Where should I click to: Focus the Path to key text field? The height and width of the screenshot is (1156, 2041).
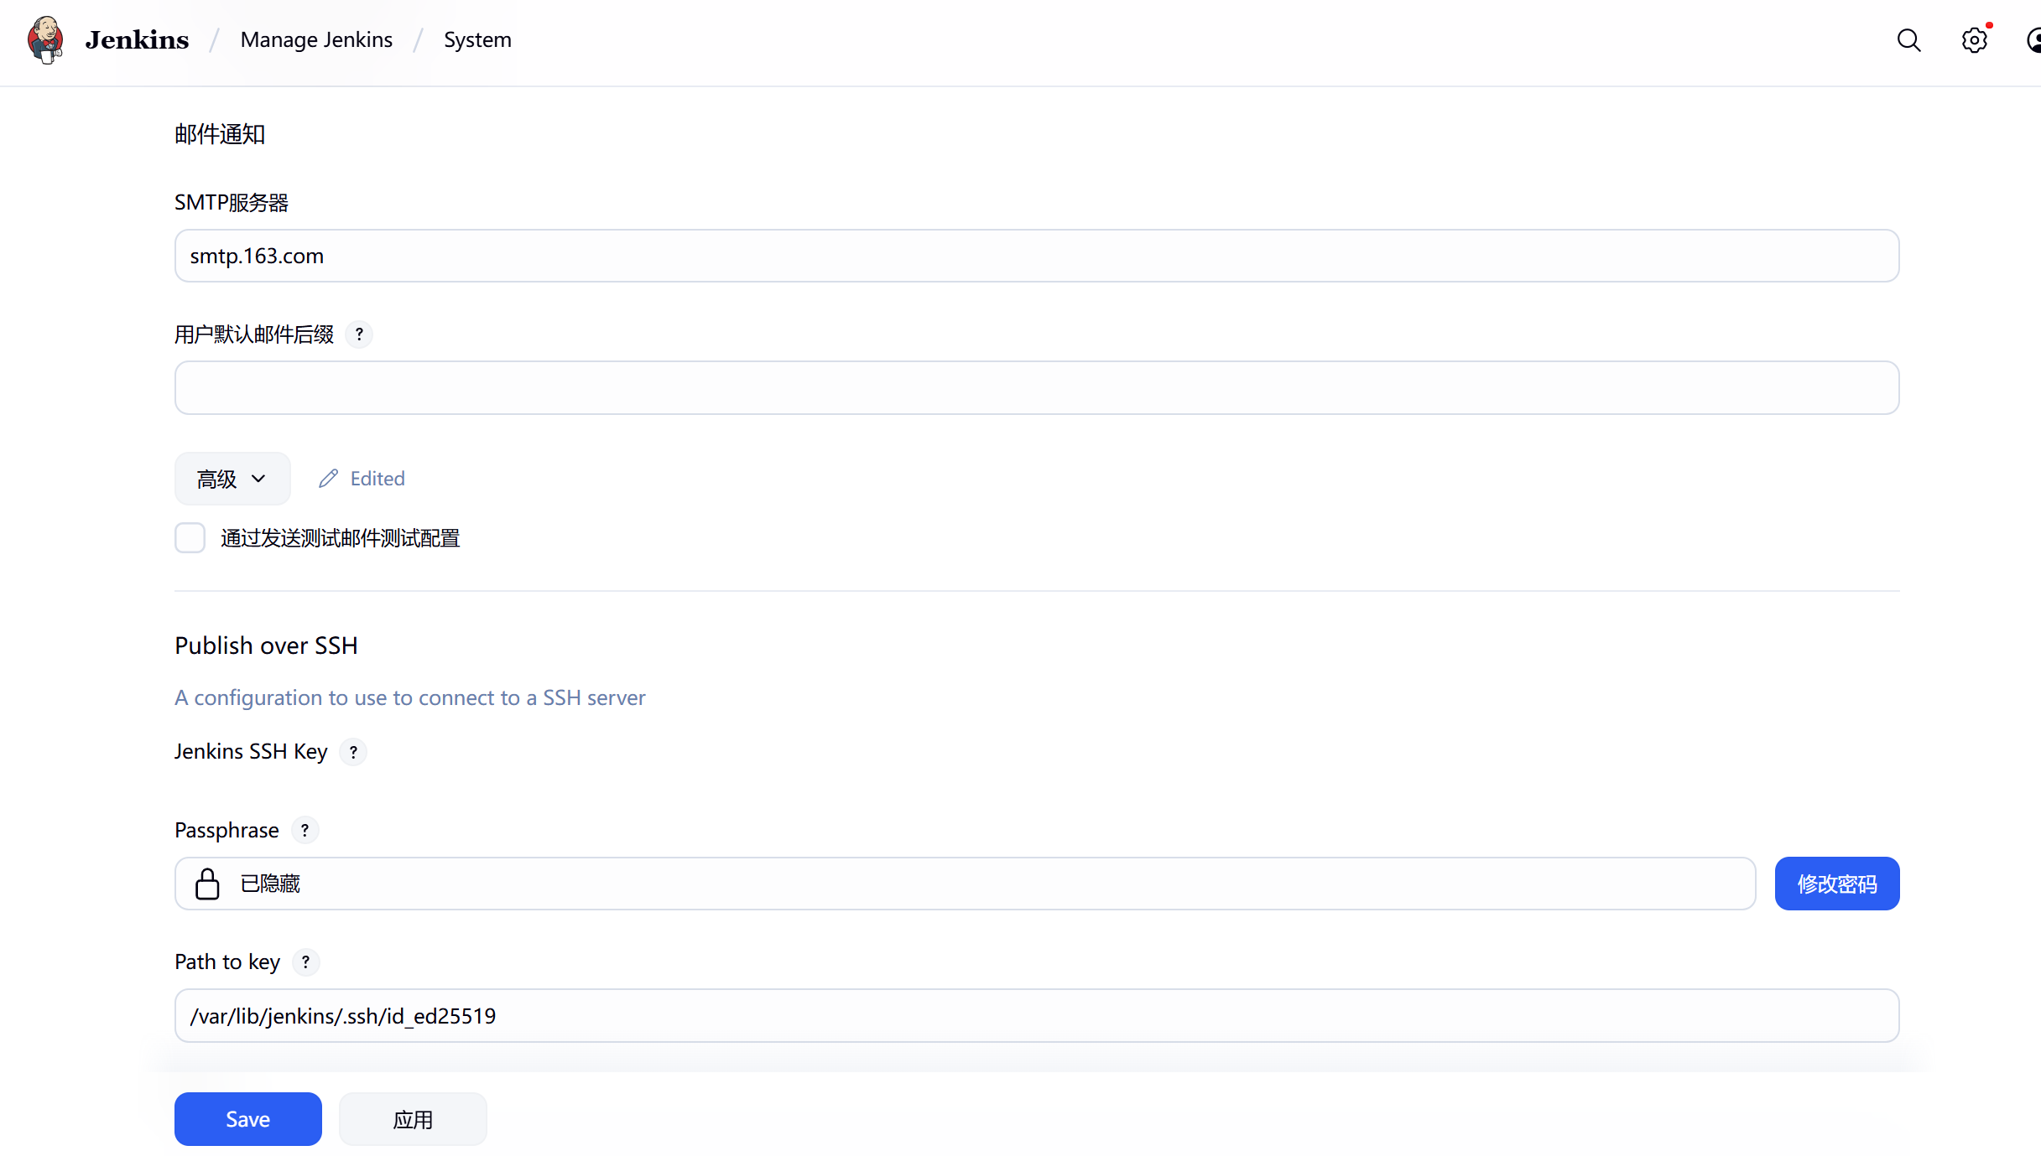pos(1036,1016)
